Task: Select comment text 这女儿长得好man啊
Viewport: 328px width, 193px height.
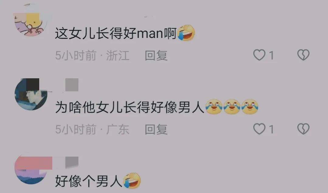Action: tap(116, 33)
